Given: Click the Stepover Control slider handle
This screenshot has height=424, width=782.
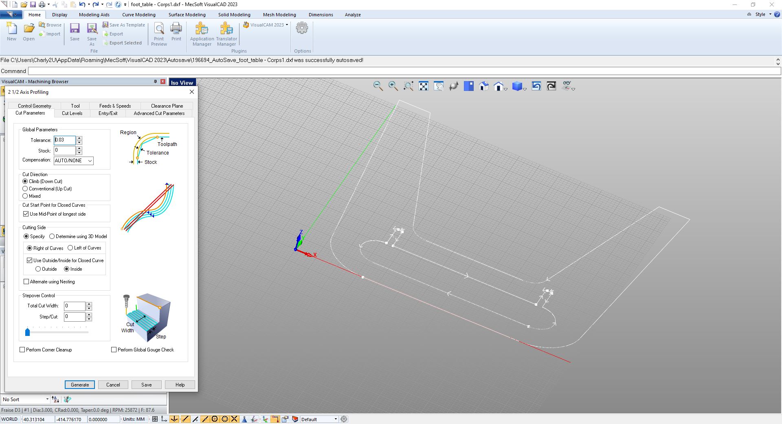Looking at the screenshot, I should [27, 332].
